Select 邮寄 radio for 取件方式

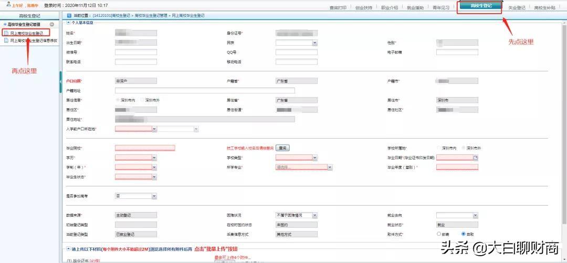(439, 234)
